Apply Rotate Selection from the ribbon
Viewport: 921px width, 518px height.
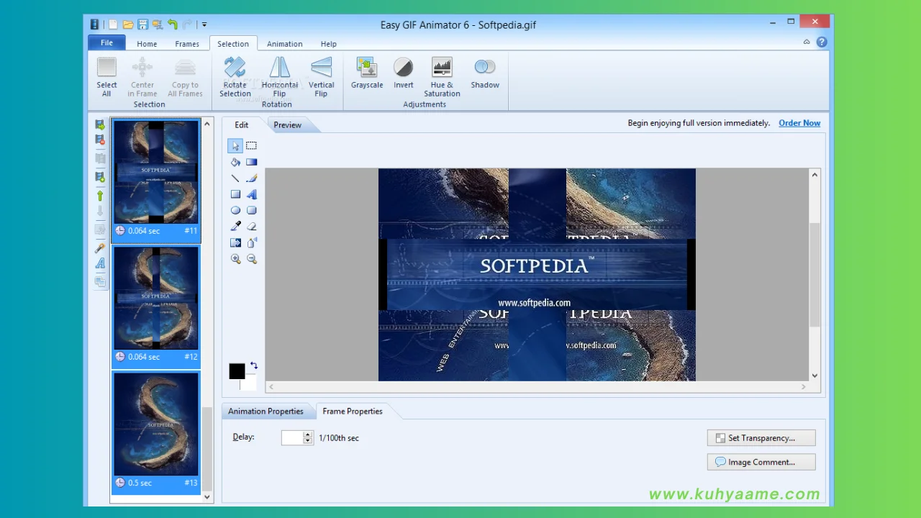tap(235, 78)
